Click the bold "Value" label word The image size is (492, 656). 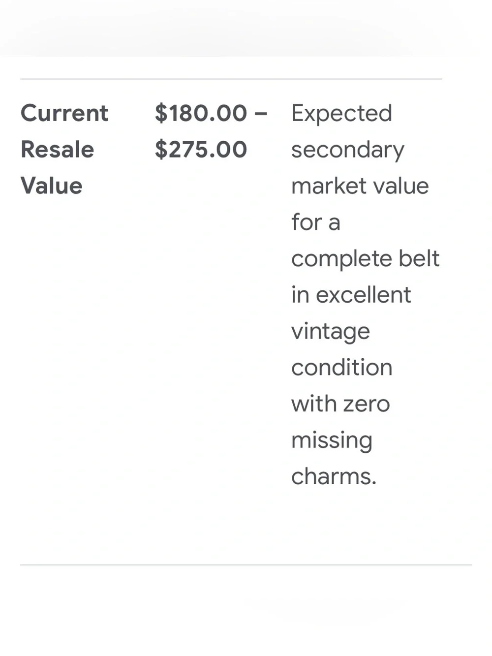tap(52, 186)
